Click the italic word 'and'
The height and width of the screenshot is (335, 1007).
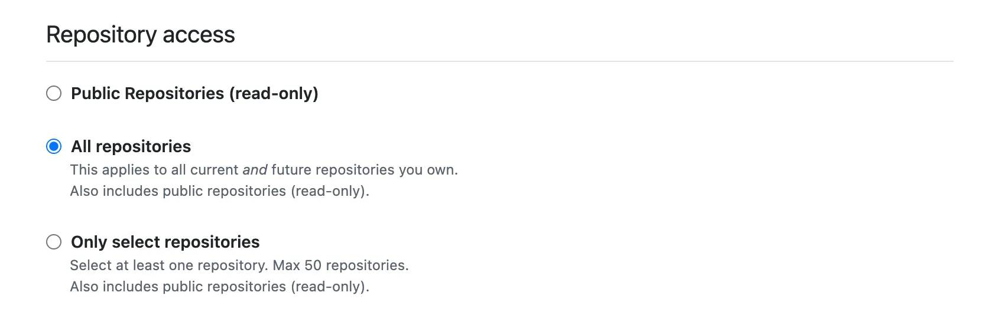[255, 170]
